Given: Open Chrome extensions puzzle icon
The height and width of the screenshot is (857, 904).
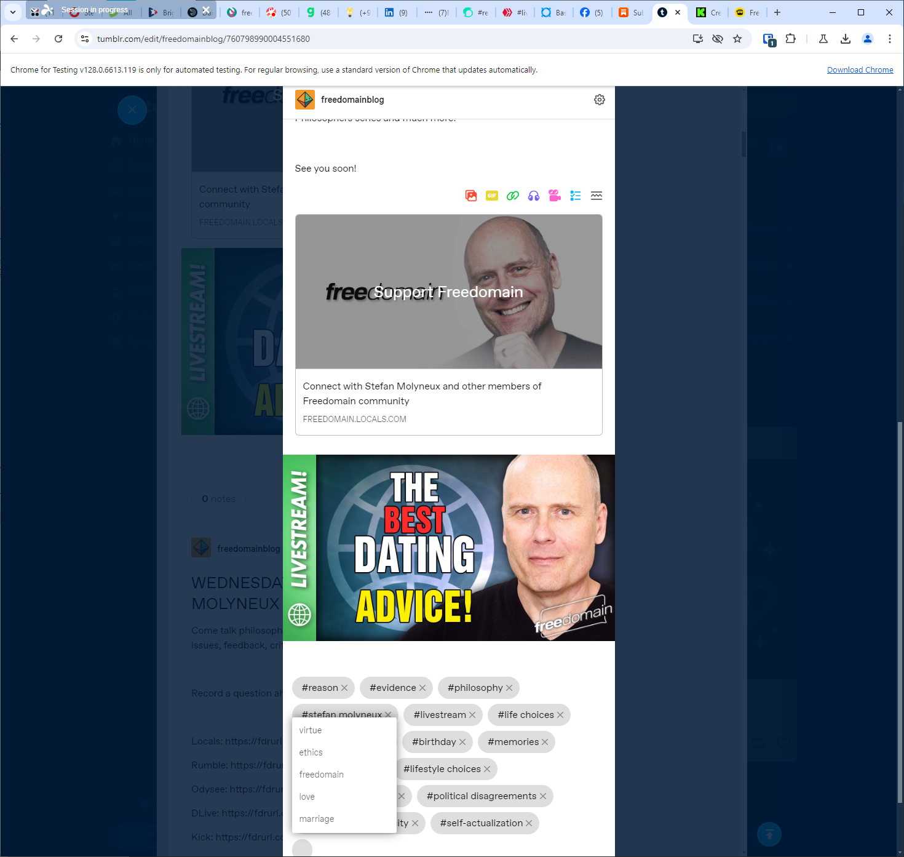Looking at the screenshot, I should pyautogui.click(x=791, y=39).
